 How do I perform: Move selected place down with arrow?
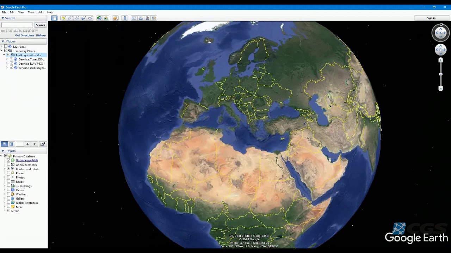click(x=34, y=144)
